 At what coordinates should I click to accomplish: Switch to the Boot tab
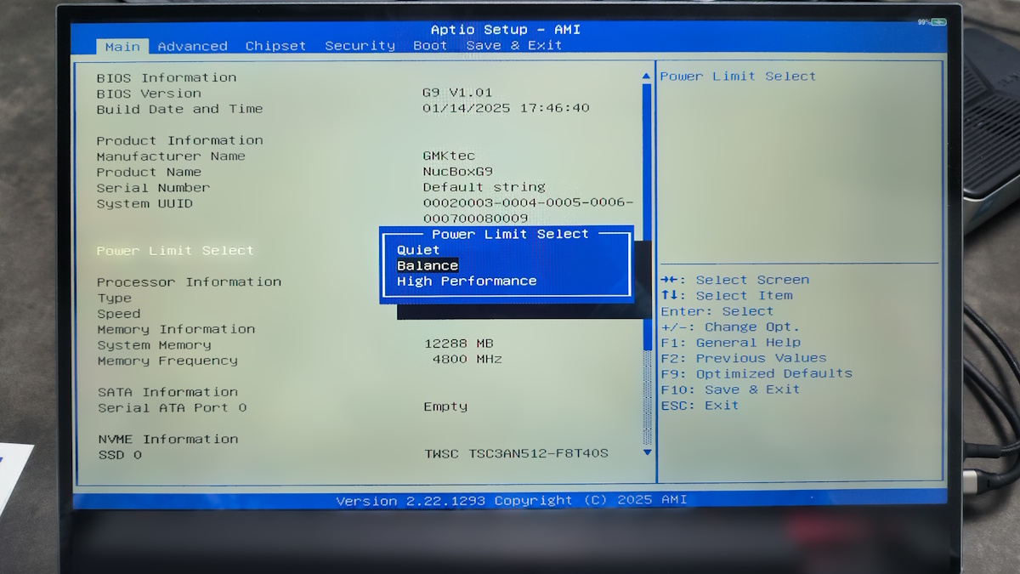(x=430, y=46)
